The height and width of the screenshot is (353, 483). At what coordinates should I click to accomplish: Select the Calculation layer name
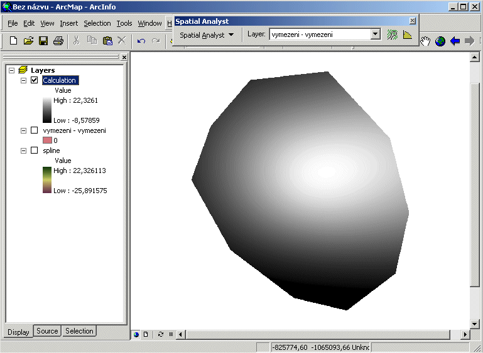(60, 80)
